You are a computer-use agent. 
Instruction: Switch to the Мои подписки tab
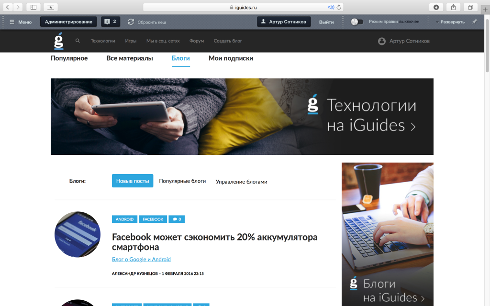(231, 58)
